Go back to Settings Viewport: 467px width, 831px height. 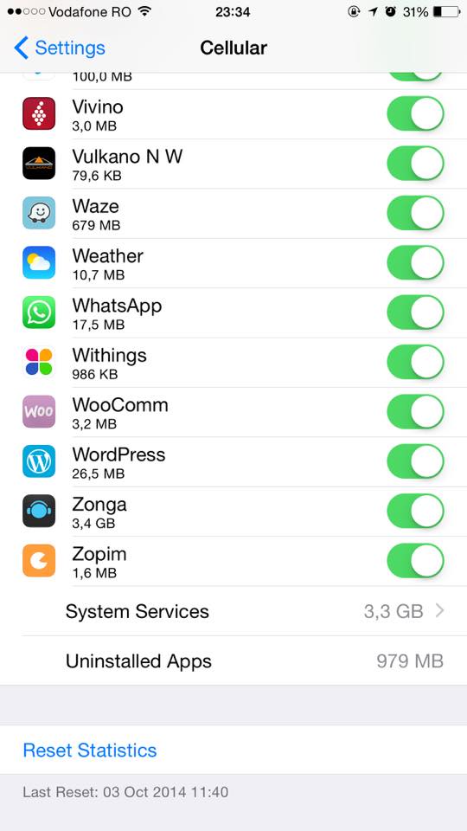(60, 48)
